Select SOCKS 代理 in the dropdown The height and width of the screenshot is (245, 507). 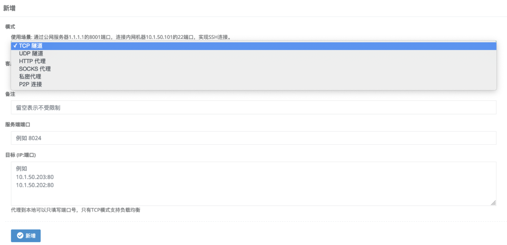tap(253, 69)
